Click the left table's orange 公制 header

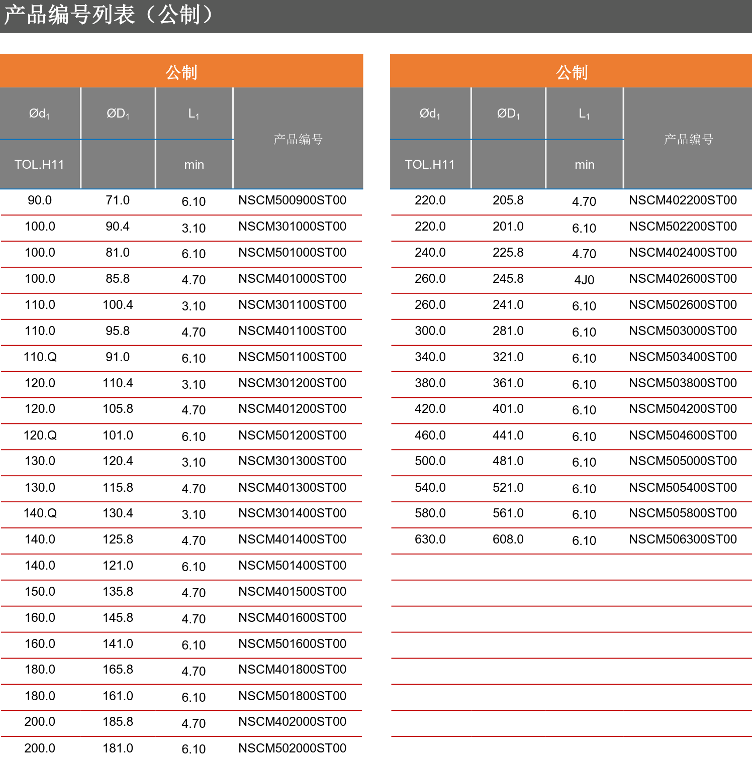tap(181, 72)
